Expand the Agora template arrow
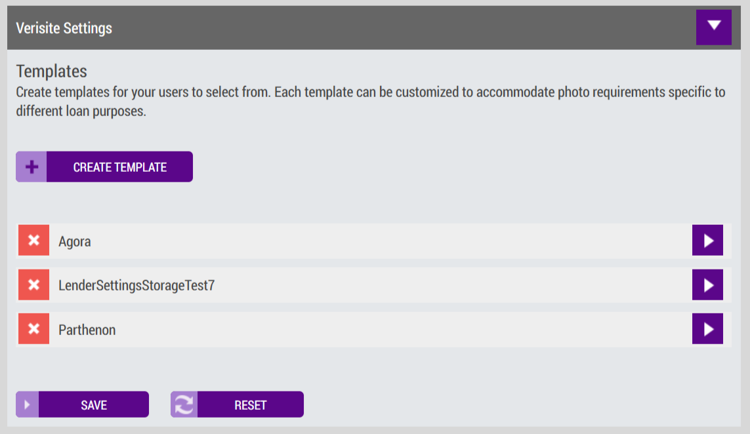The width and height of the screenshot is (750, 434). tap(707, 240)
